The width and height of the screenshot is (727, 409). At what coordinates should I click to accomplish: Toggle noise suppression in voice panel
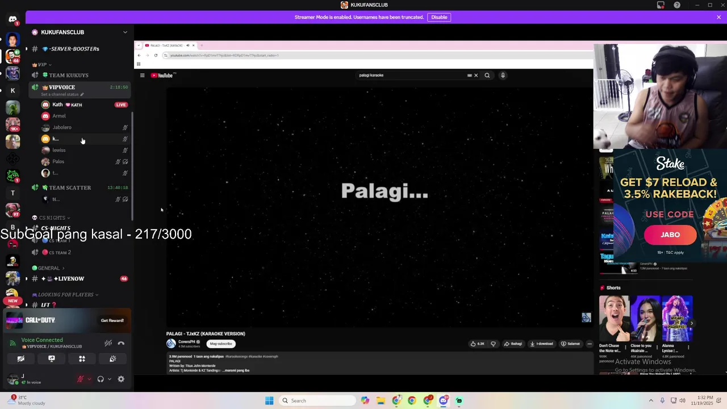click(x=108, y=343)
